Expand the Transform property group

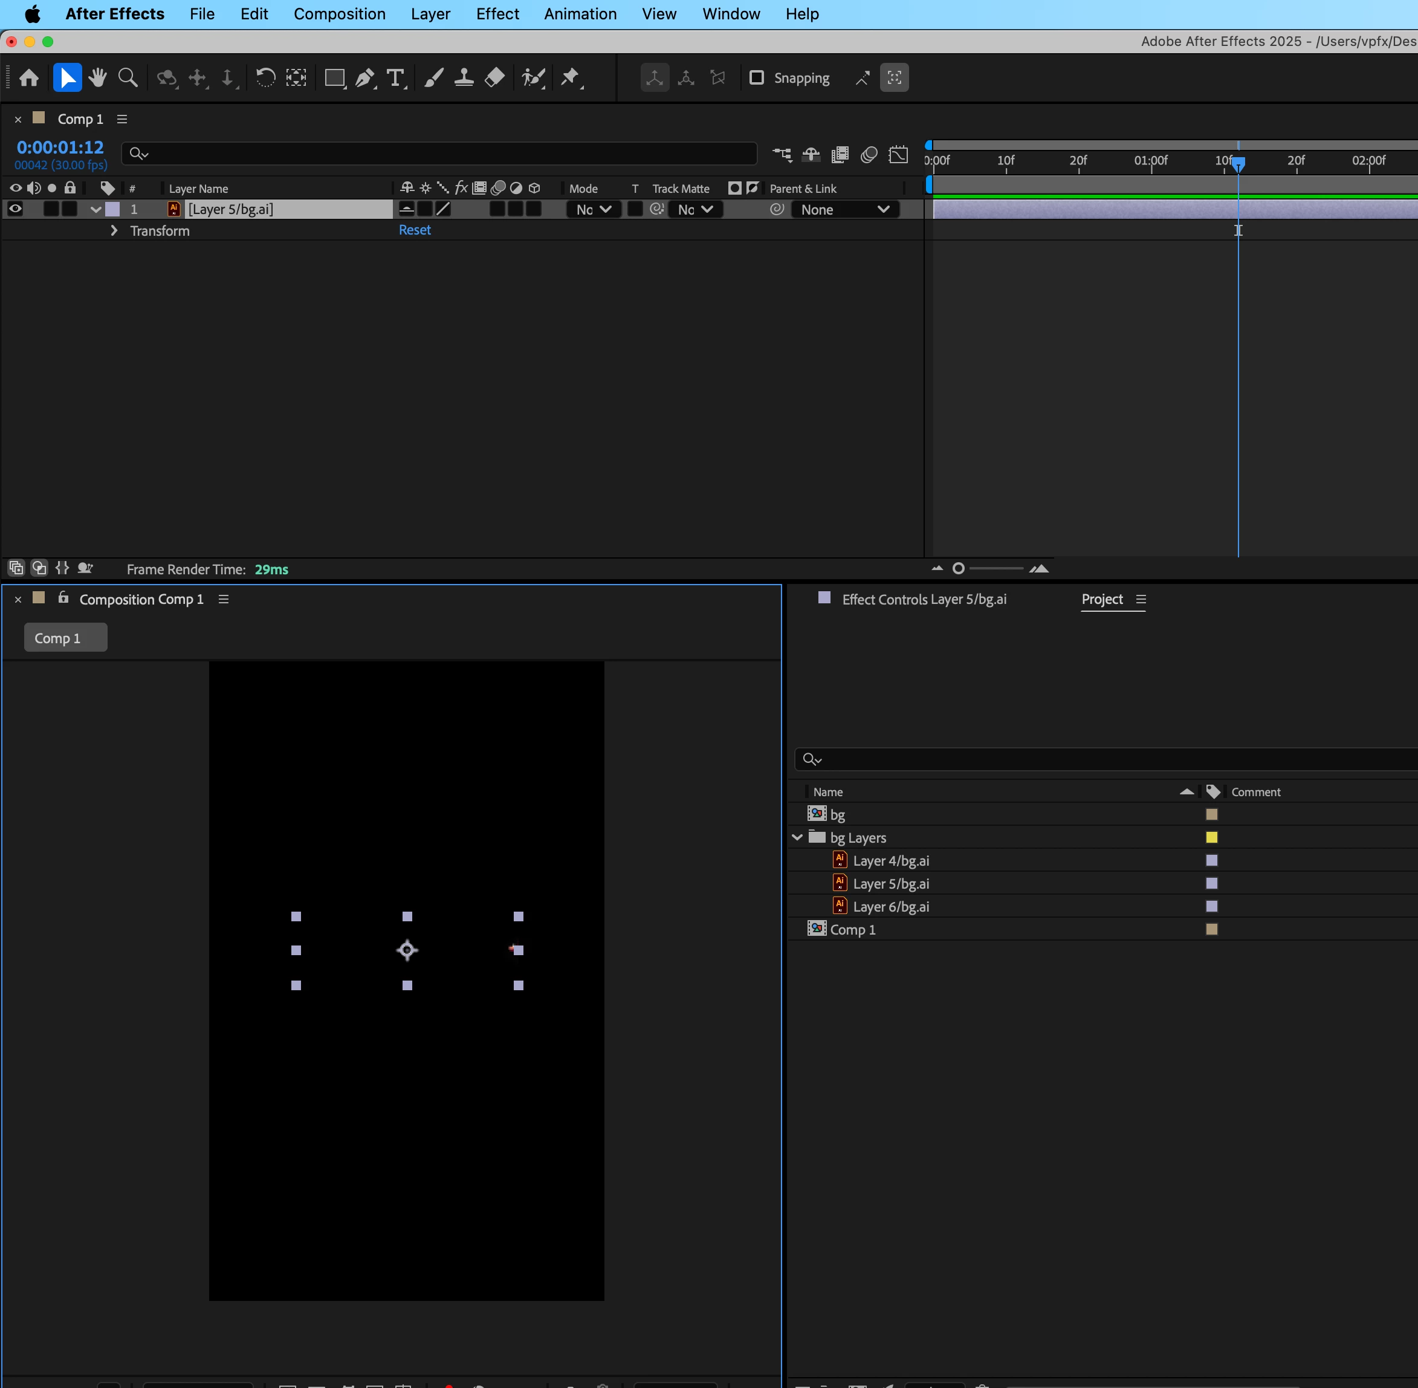114,230
